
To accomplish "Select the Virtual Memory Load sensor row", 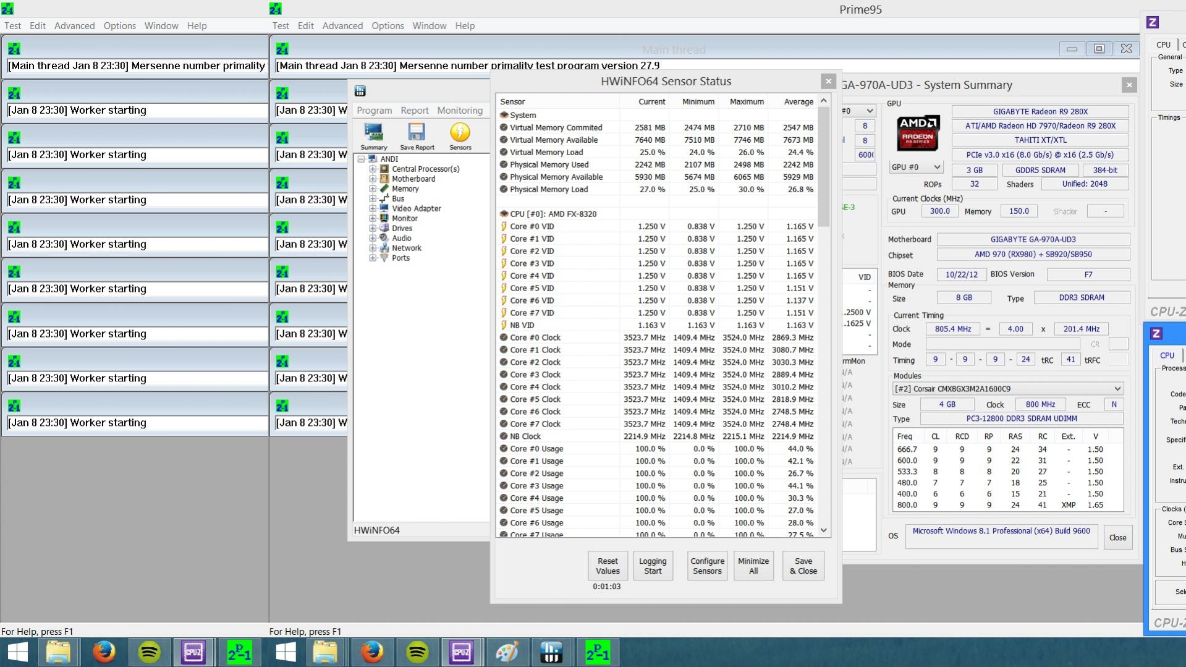I will 656,152.
